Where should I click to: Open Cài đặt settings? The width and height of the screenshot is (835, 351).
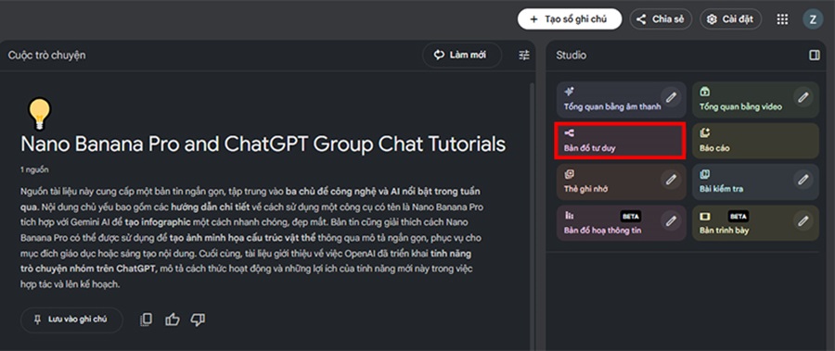730,19
